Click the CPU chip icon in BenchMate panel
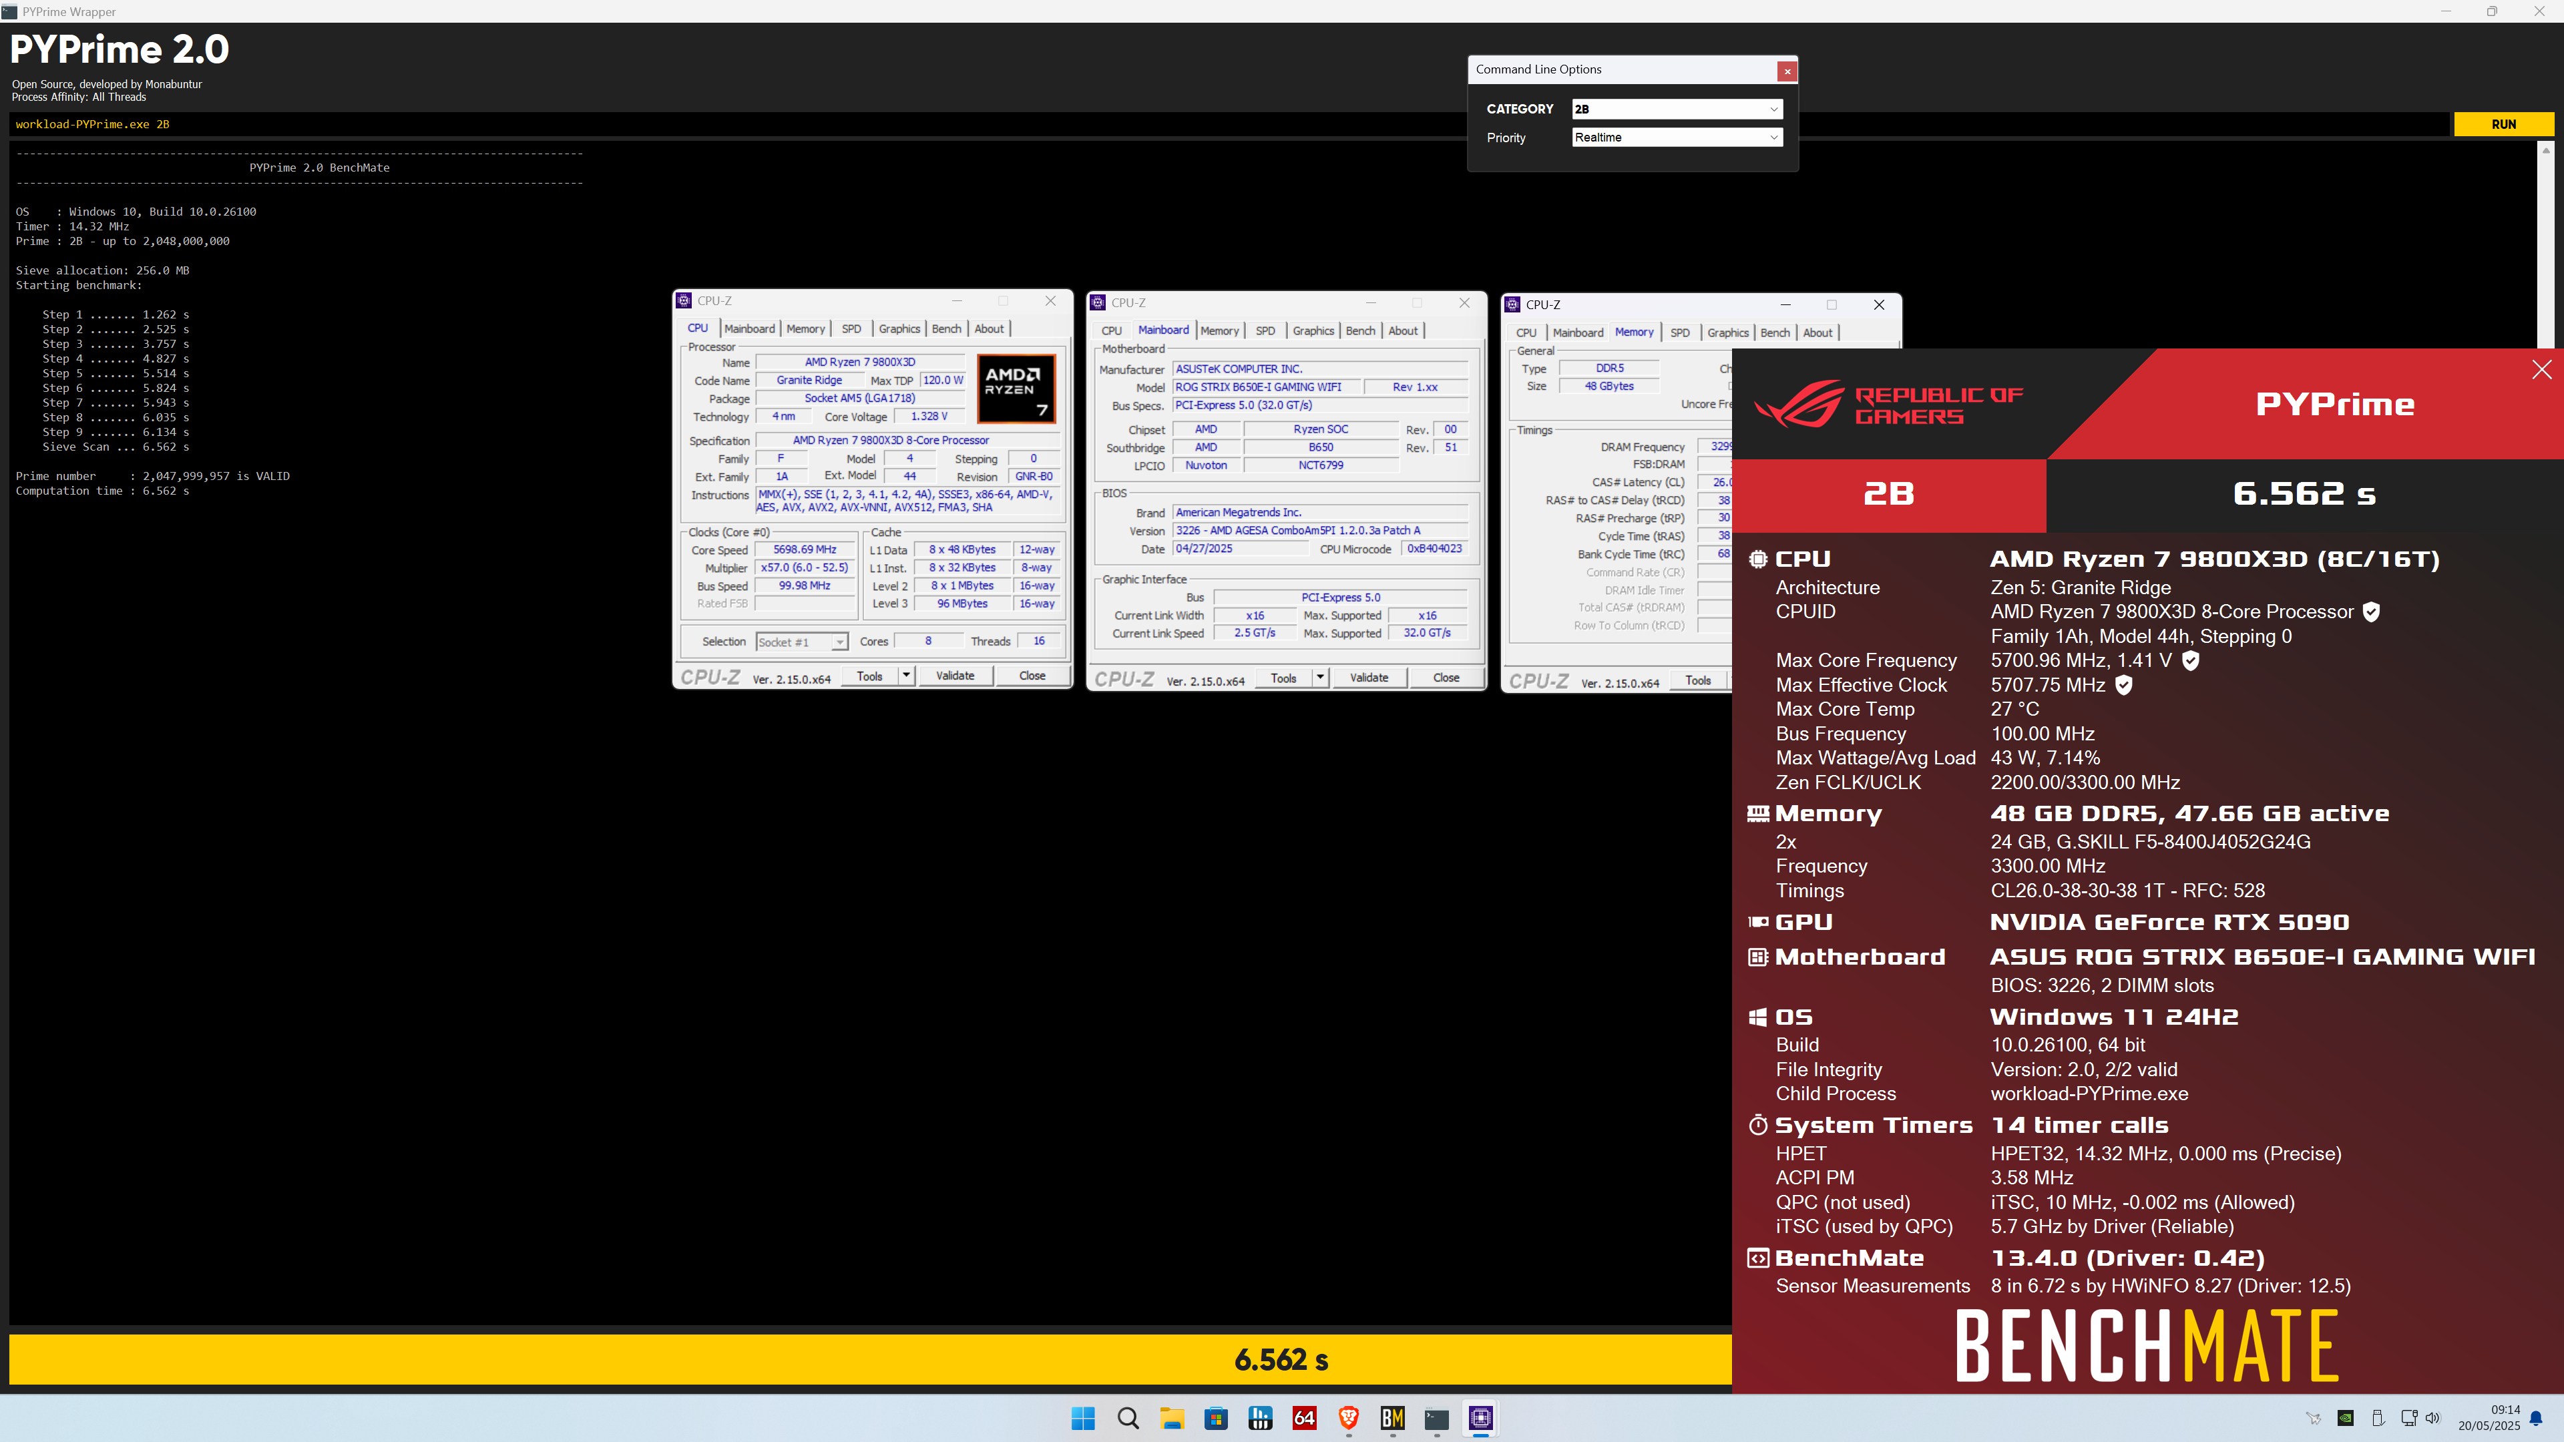This screenshot has height=1442, width=2564. 1758,559
